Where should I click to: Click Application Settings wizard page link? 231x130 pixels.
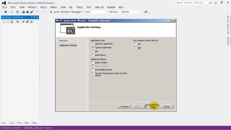tap(68, 45)
